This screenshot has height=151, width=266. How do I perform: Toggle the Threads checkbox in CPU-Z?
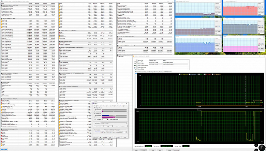pos(95,119)
